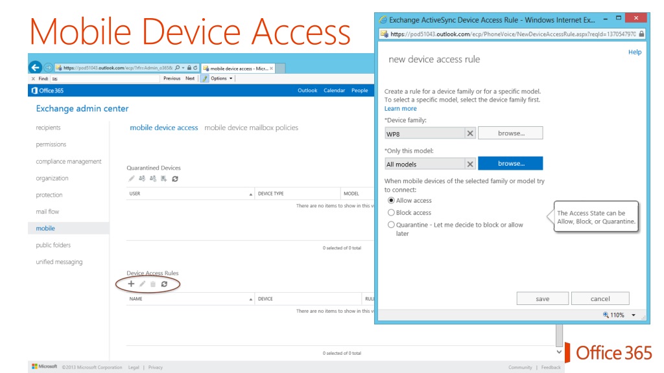Screen dimensions: 664x373
Task: Click the browser Forward arrow button
Action: click(x=48, y=67)
